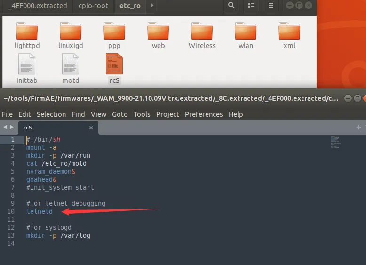This screenshot has width=366, height=265.
Task: Click the 'mount -a' line
Action: coord(41,147)
